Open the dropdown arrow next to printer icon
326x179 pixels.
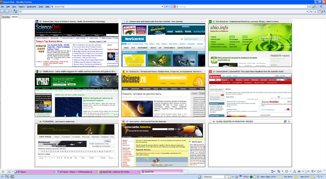tap(303, 171)
